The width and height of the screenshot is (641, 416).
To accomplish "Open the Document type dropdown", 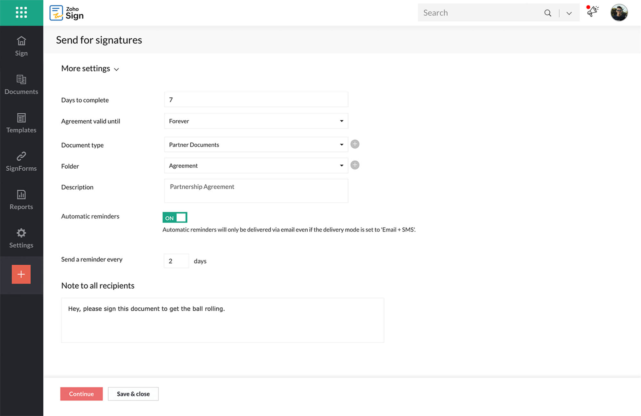I will point(256,145).
